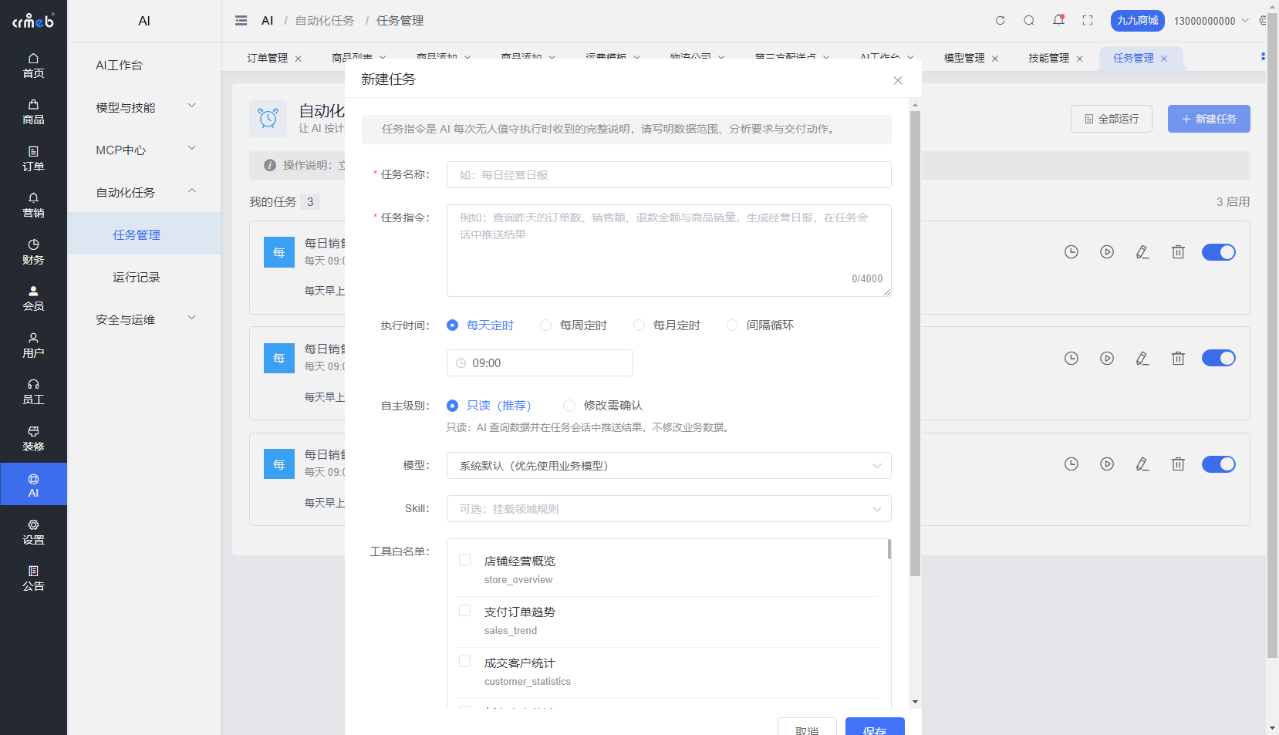Open the 设置 settings sidebar icon
Viewport: 1279px width, 735px height.
(x=33, y=532)
